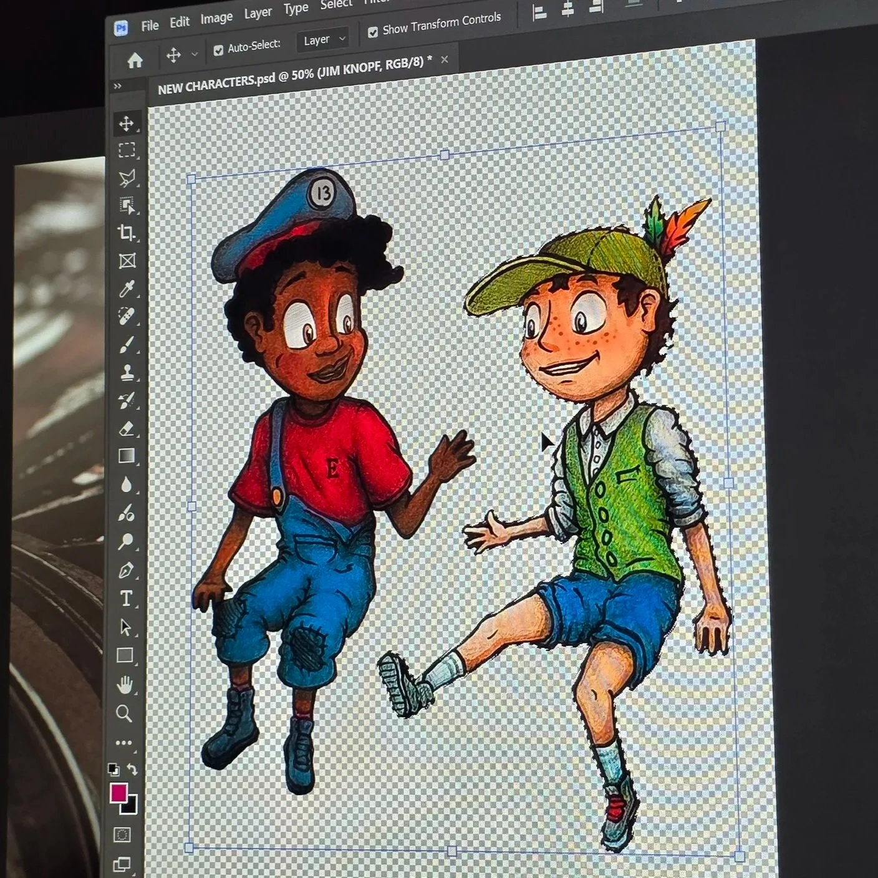Viewport: 878px width, 878px height.
Task: Select the Horizontal Type tool
Action: (x=126, y=599)
